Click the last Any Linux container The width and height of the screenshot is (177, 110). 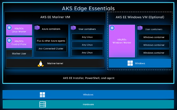pos(87,53)
